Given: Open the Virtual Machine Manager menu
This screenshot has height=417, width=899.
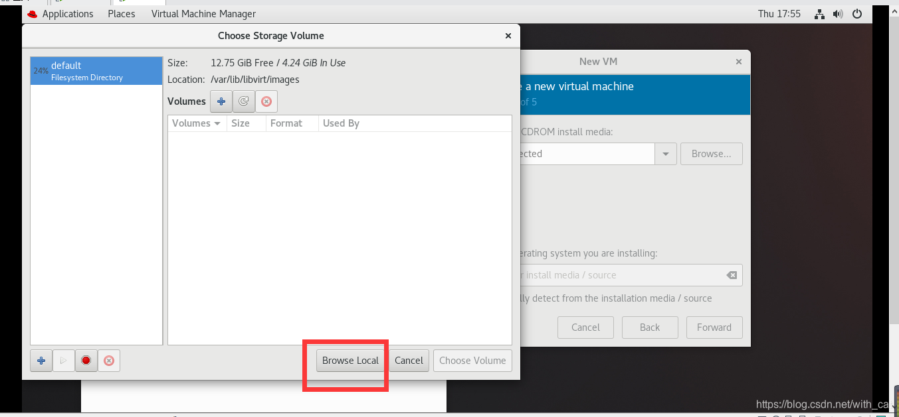Looking at the screenshot, I should (203, 14).
